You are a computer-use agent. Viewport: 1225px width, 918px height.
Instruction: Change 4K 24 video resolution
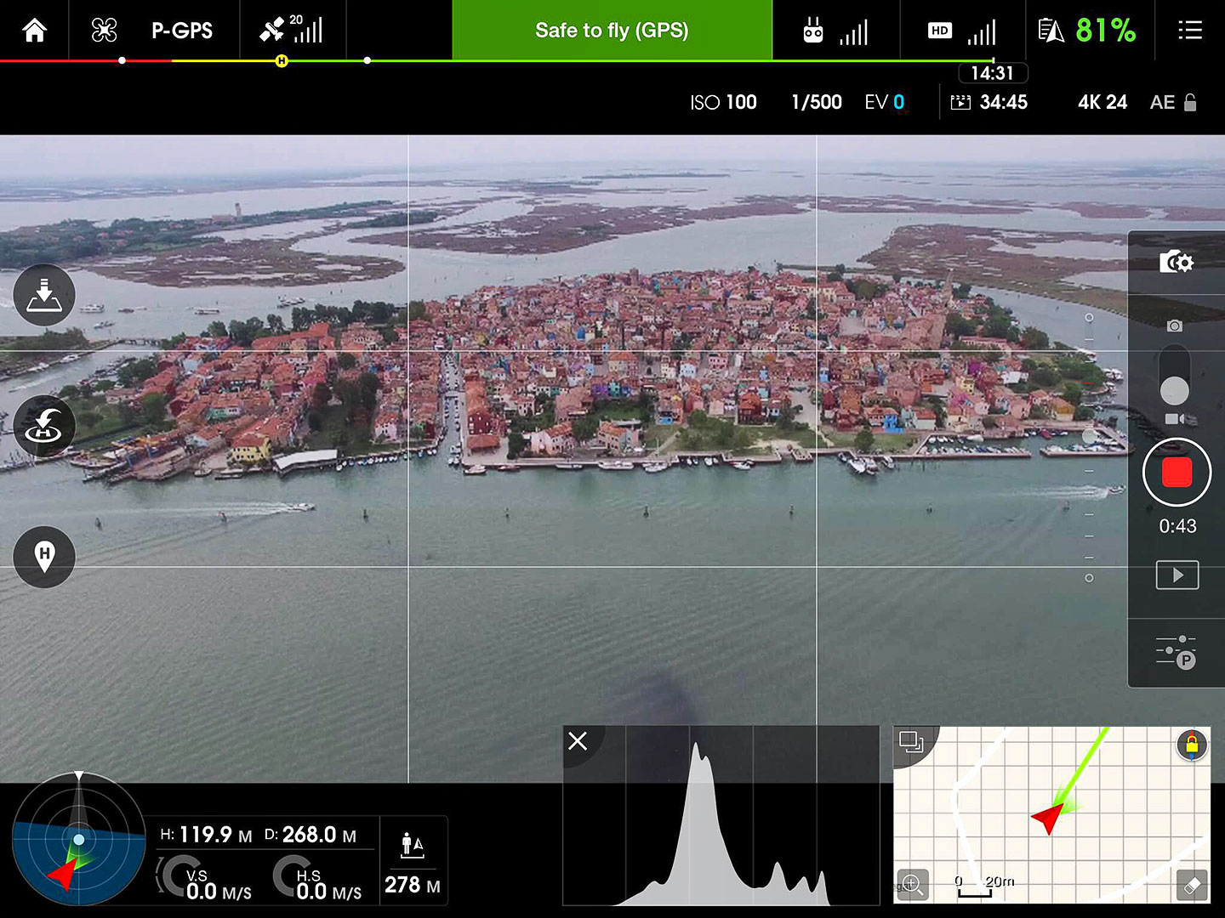[1102, 102]
